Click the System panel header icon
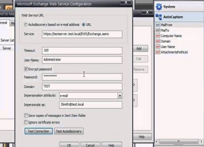Viewport: 204px width, 147px height. coord(159,6)
